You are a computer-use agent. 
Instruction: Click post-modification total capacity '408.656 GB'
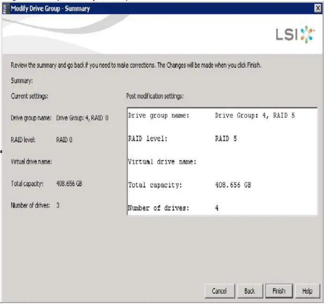tap(233, 185)
